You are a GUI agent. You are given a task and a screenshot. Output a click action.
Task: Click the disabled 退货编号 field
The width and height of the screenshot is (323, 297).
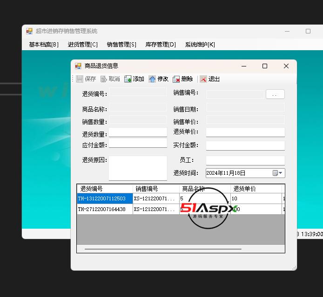point(138,92)
